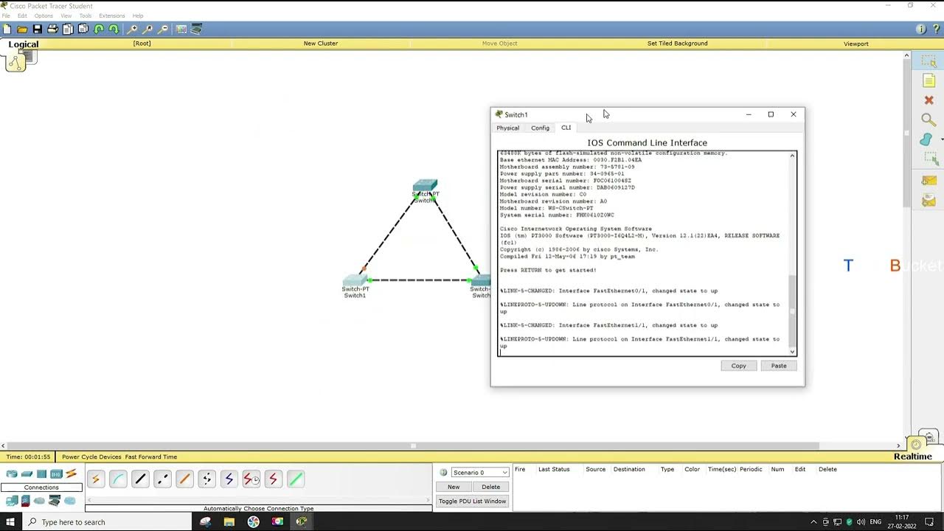
Task: Open an existing Packet Tracer file
Action: 22,29
